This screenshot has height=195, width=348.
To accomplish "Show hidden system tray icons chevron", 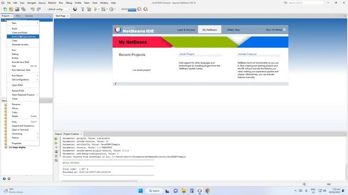I will tap(295, 191).
